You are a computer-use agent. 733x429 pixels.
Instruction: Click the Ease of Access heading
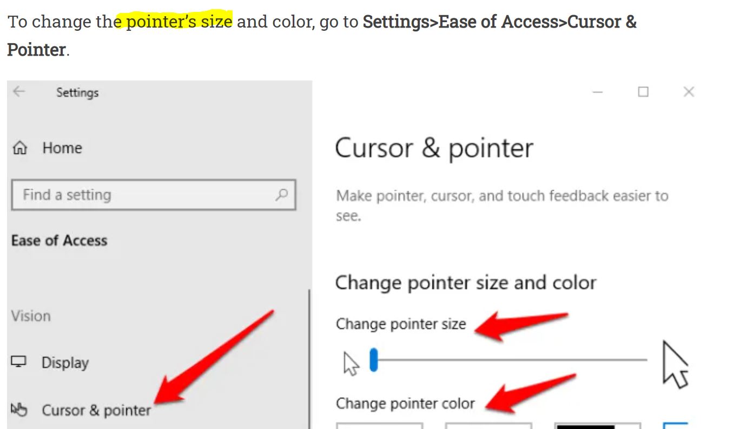tap(60, 240)
